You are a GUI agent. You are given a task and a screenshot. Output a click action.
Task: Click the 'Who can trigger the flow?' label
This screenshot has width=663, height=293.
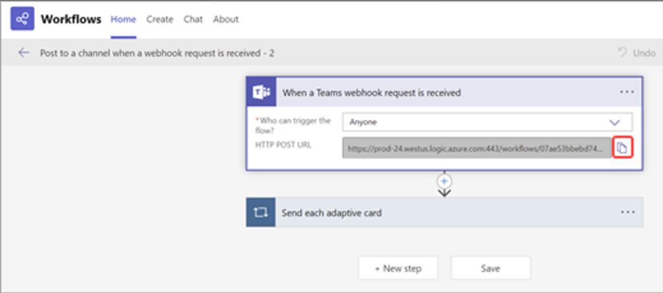click(293, 125)
